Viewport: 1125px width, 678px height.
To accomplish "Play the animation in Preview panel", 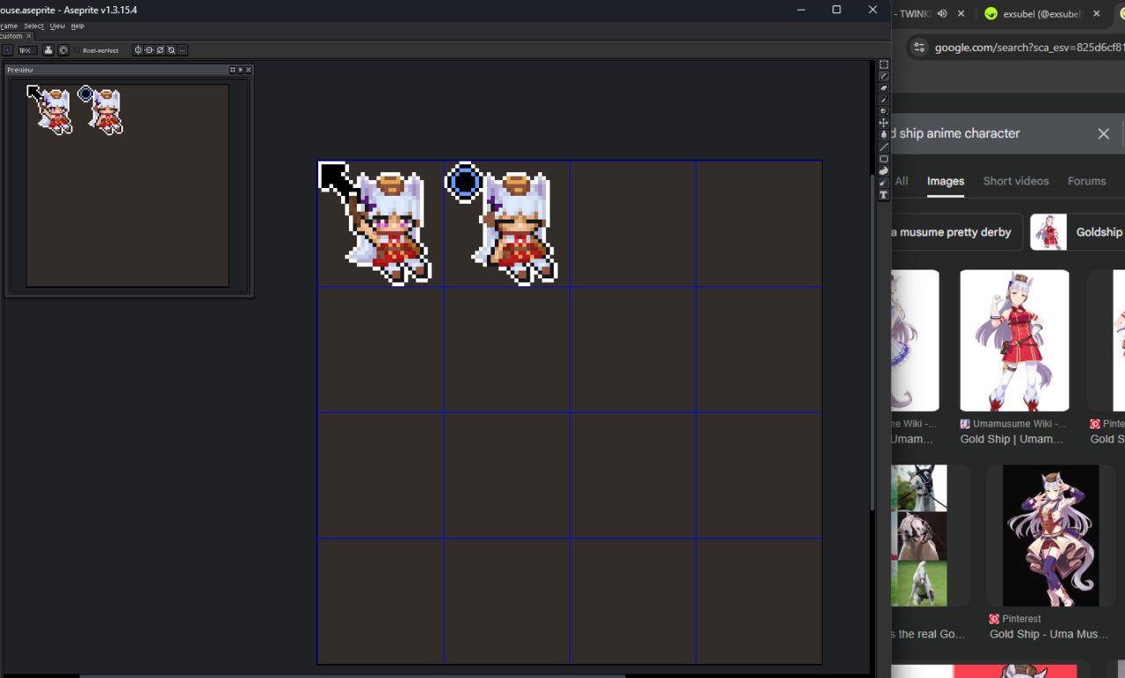I will 241,70.
